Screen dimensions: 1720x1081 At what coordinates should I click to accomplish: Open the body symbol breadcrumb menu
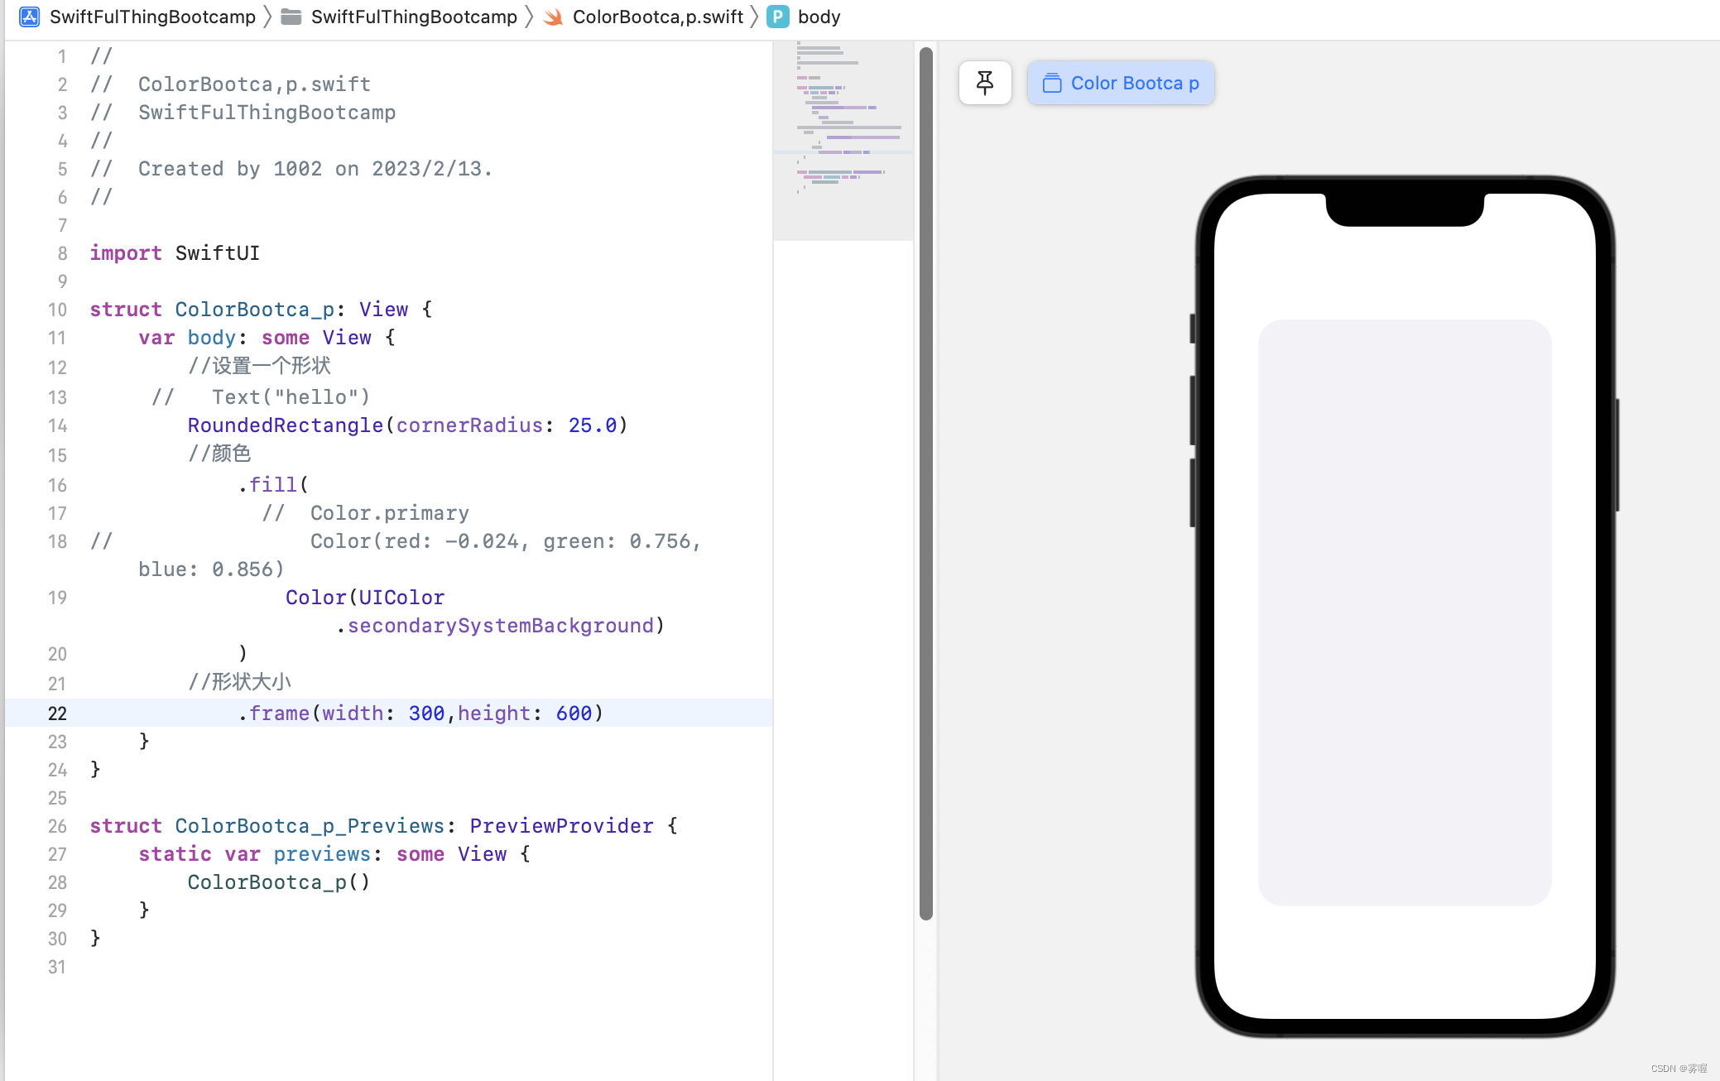819,17
